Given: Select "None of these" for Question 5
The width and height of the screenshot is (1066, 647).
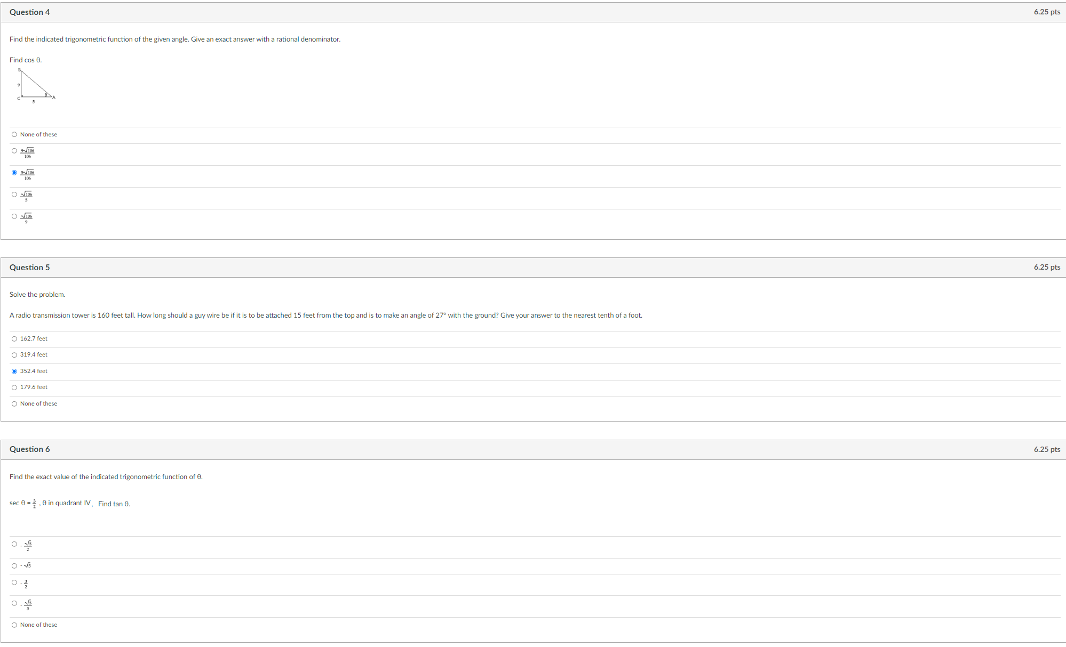Looking at the screenshot, I should click(14, 403).
